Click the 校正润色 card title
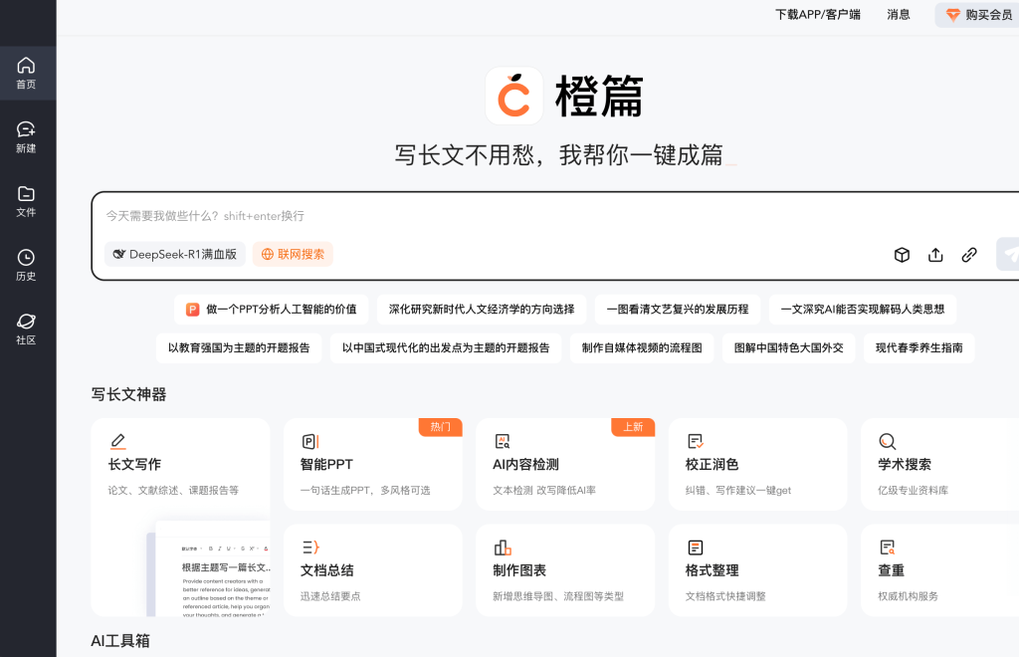The height and width of the screenshot is (657, 1019). [x=712, y=465]
